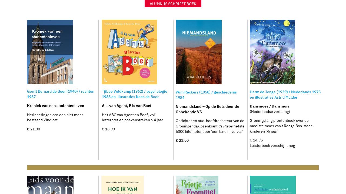Click the Luisterboek verschijnt nog text
The image size is (346, 194).
coord(272,145)
